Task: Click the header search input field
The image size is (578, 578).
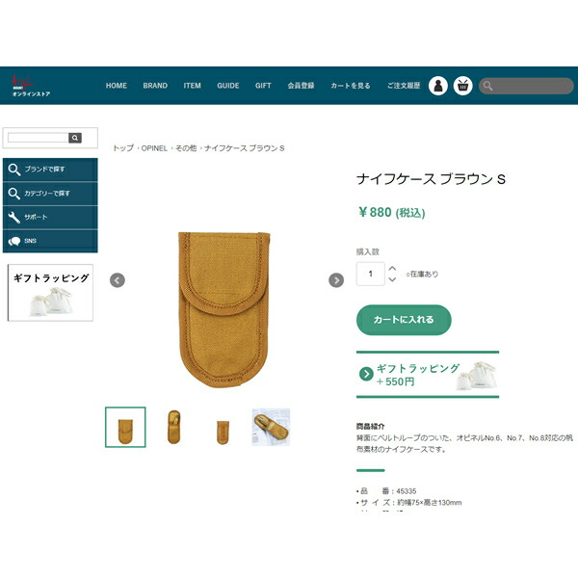Action: pos(526,86)
